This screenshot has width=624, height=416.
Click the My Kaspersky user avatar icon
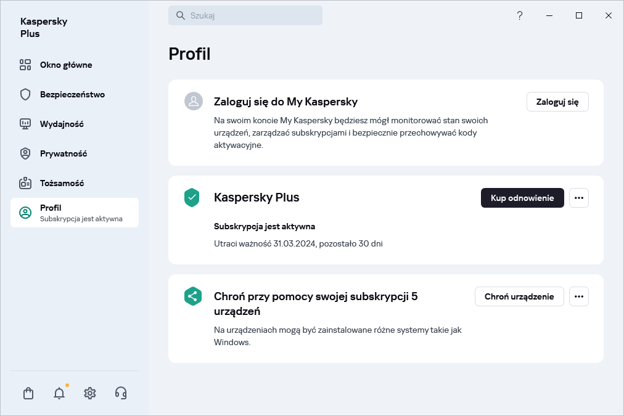tap(194, 102)
